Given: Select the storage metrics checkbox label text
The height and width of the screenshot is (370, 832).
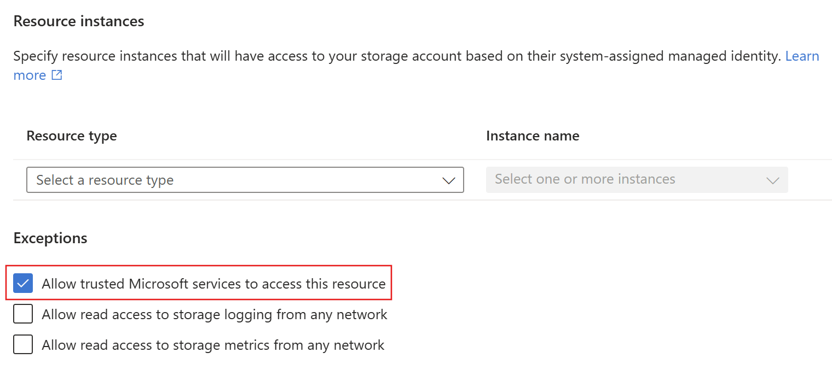Looking at the screenshot, I should tap(212, 344).
